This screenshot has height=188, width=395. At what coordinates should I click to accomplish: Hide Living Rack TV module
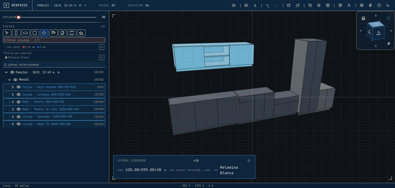(x=19, y=124)
